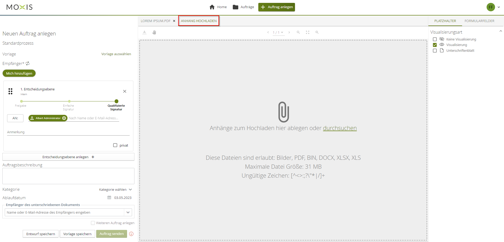The width and height of the screenshot is (504, 242).
Task: Enable the Keine Visualisierung checkbox
Action: click(435, 39)
